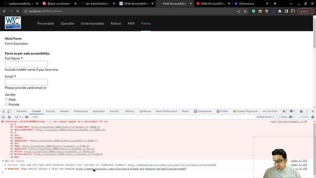Click the share page icon in address bar

pos(238,11)
